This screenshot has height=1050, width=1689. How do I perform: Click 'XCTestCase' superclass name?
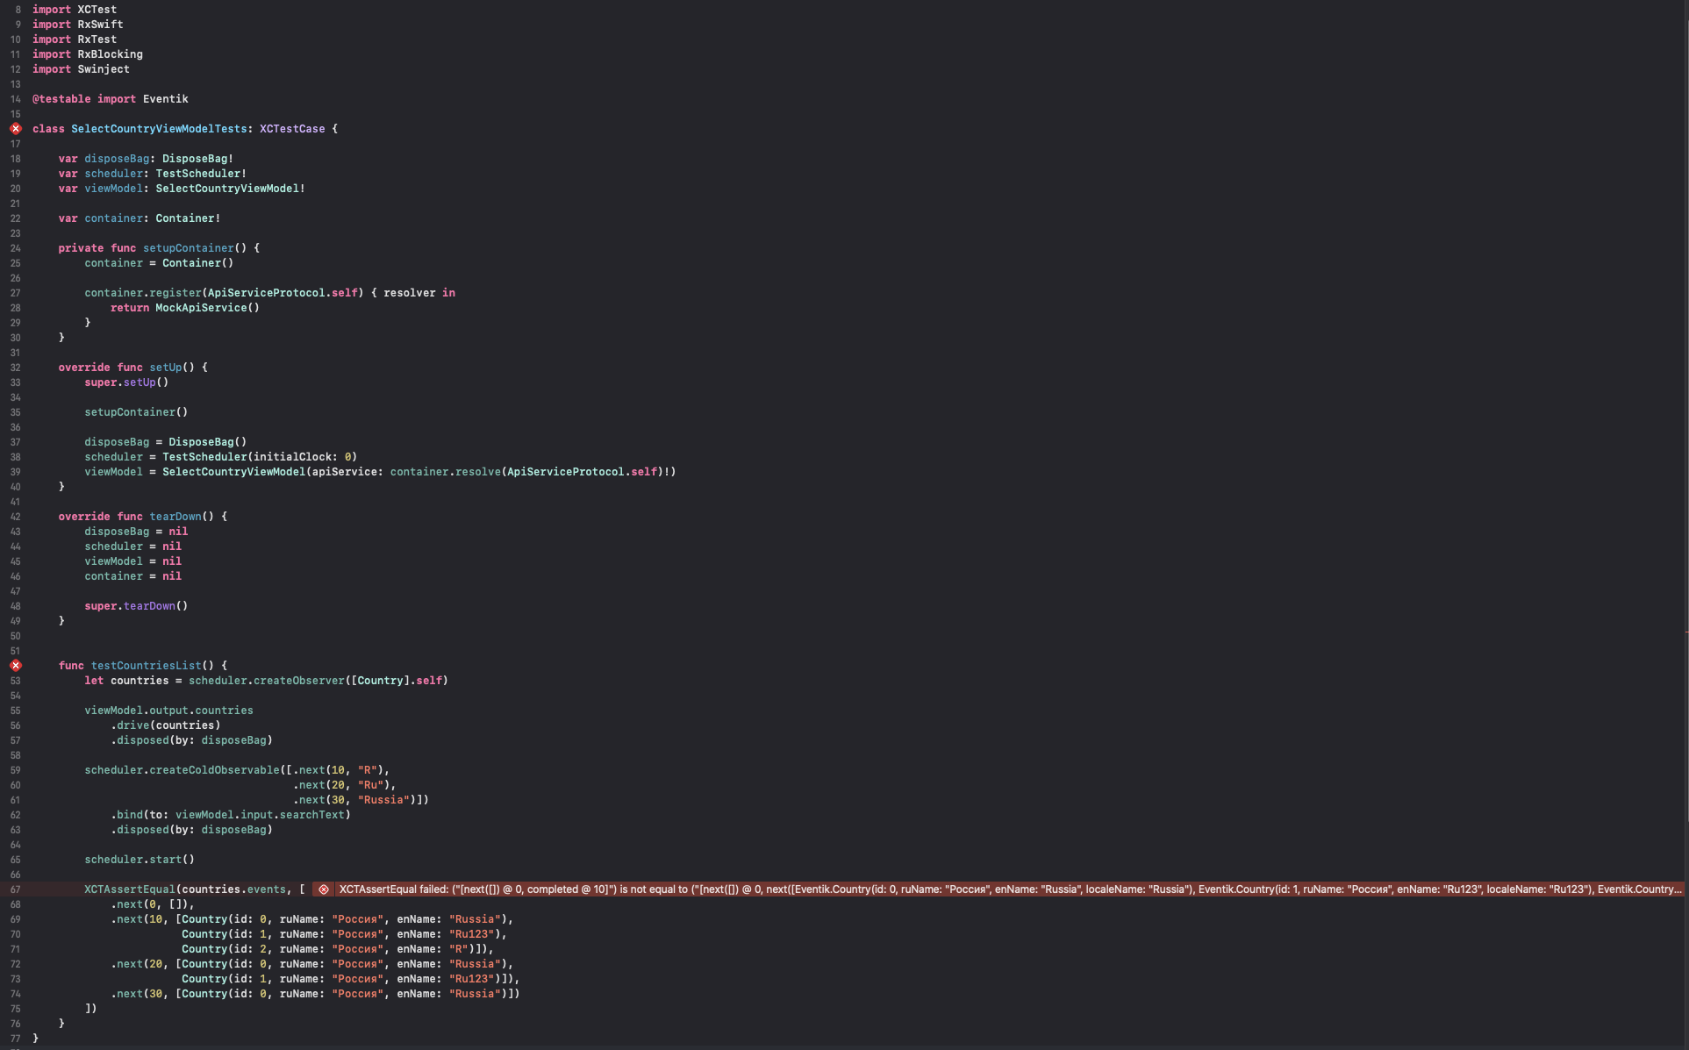point(292,129)
